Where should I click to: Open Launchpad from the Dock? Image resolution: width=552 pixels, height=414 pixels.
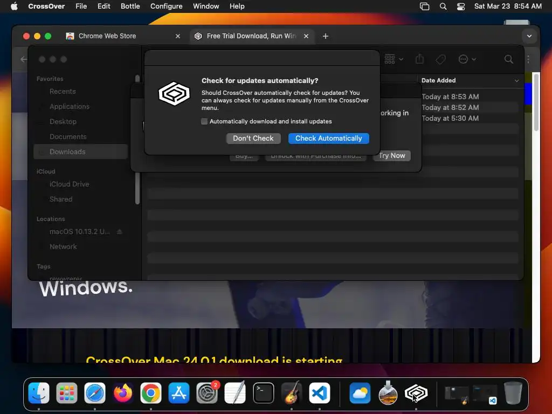tap(66, 392)
